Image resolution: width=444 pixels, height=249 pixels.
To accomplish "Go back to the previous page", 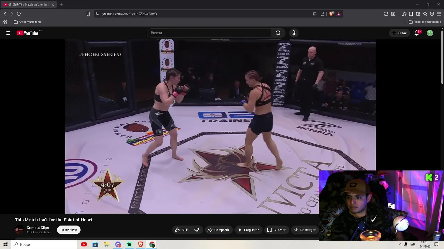I will (5, 14).
